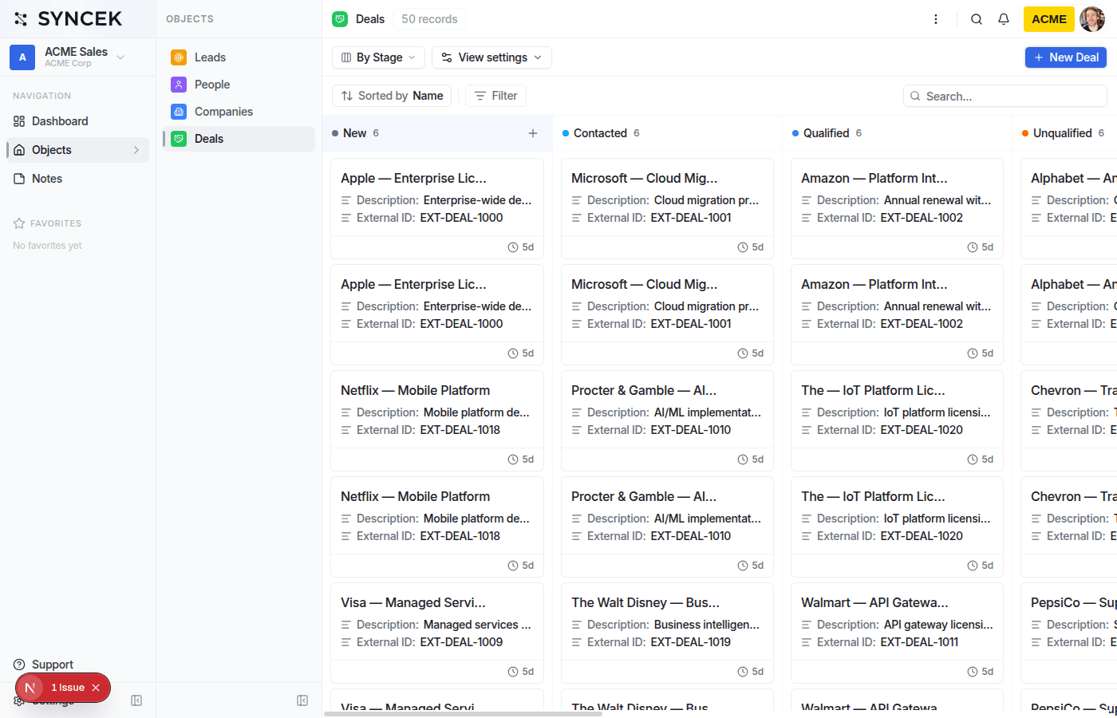
Task: Open Notes in navigation
Action: point(77,179)
